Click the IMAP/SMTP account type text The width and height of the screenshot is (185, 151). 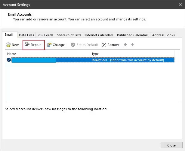(x=128, y=60)
